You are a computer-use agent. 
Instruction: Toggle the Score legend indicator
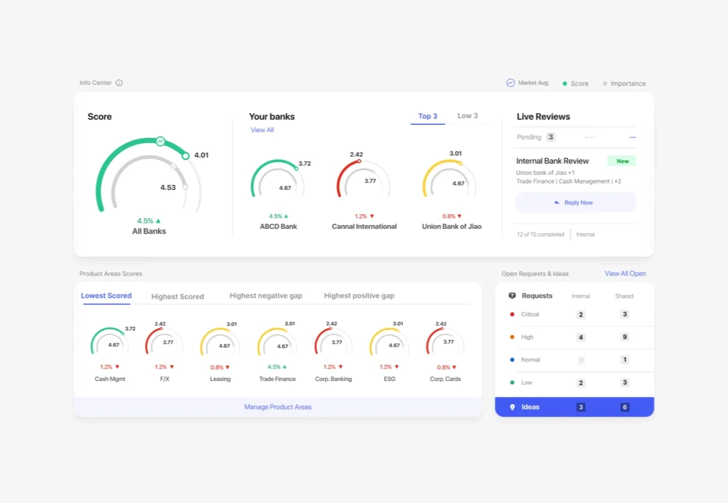click(x=565, y=84)
